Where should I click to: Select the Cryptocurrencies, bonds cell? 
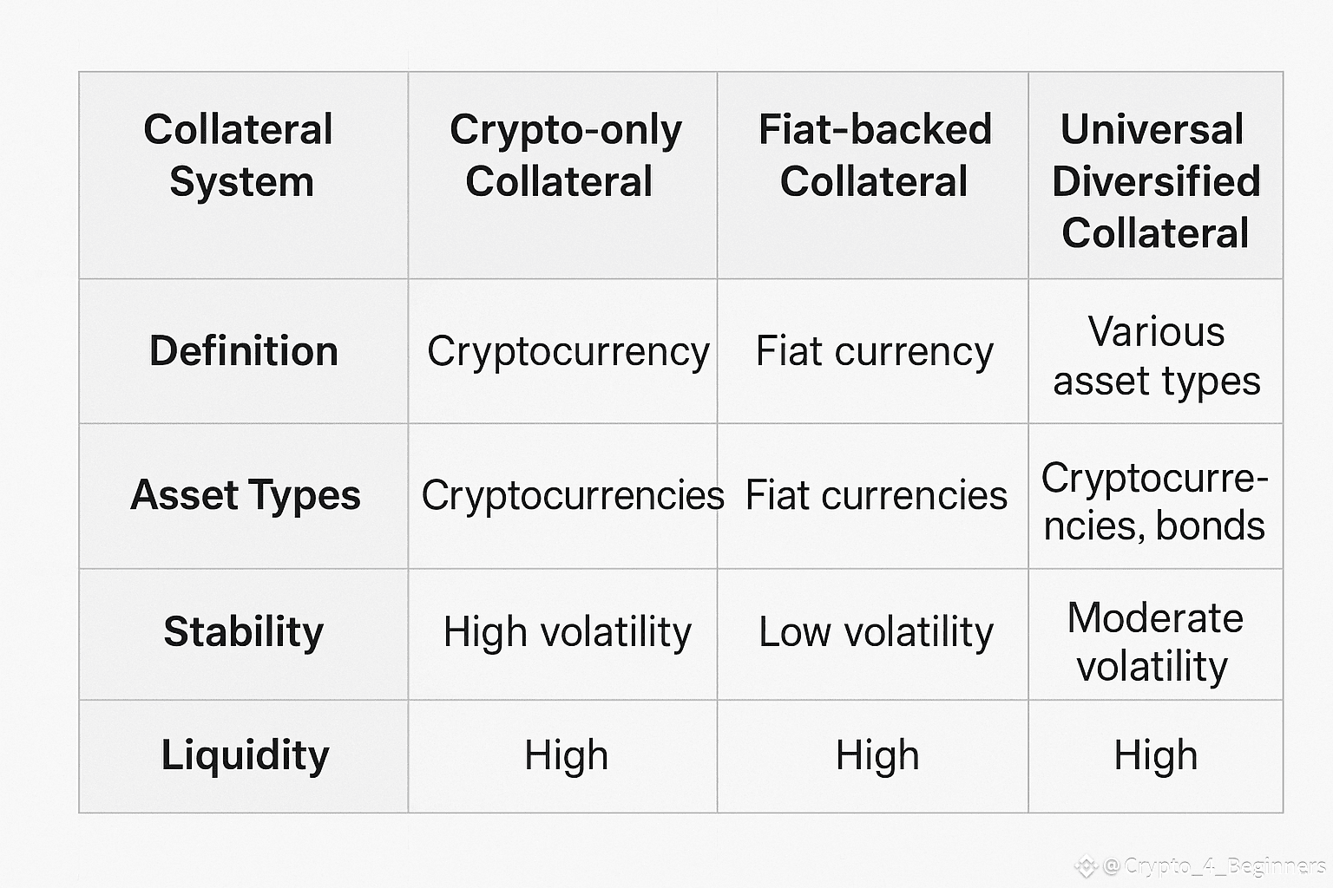[x=1156, y=496]
